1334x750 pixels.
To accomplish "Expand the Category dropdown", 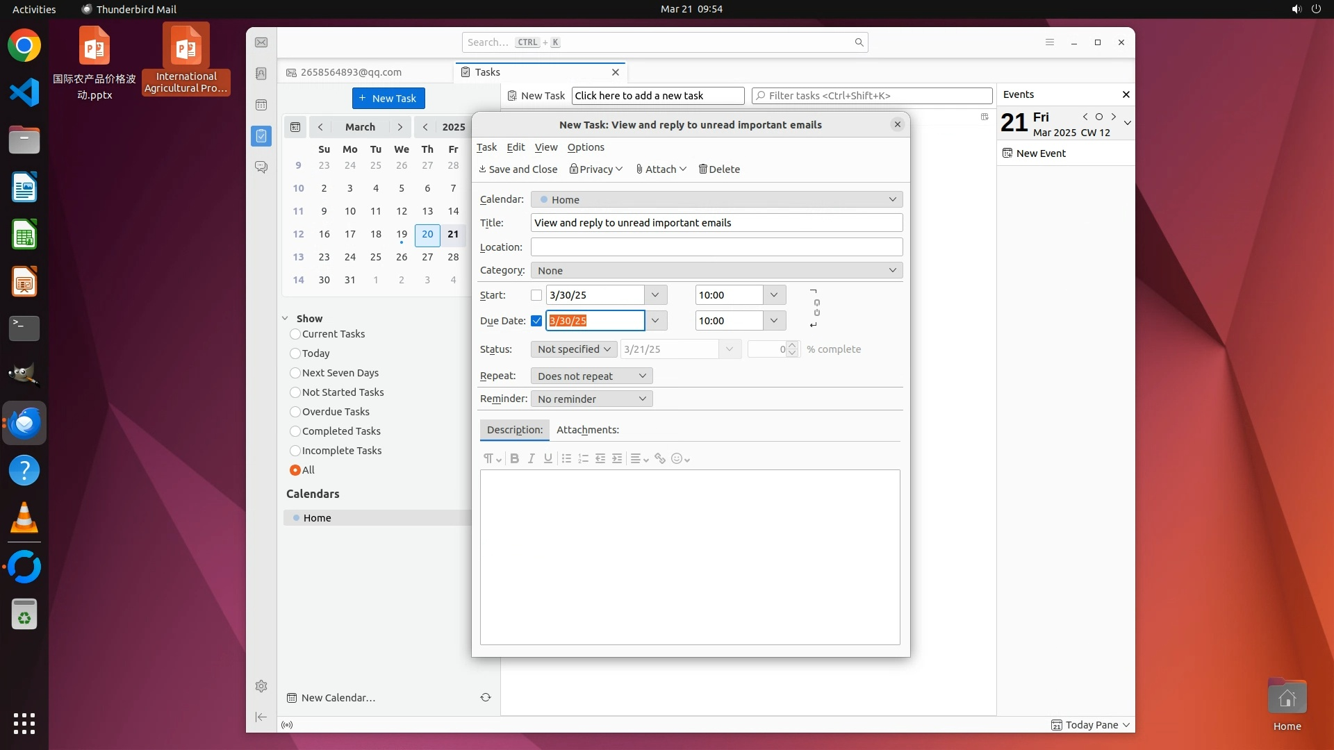I will (716, 270).
